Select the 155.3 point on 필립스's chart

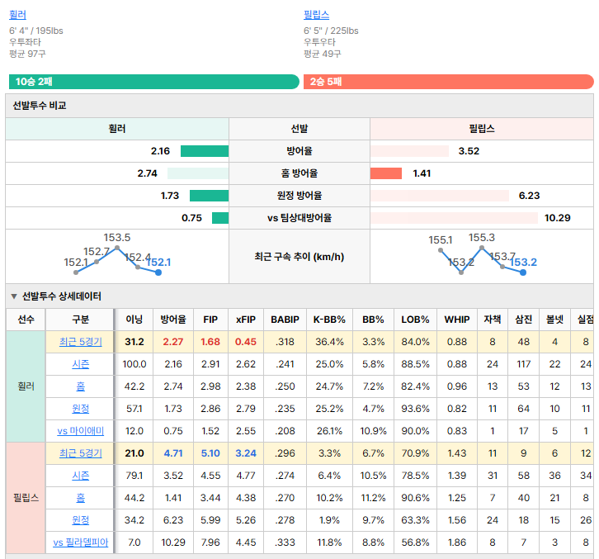click(482, 248)
